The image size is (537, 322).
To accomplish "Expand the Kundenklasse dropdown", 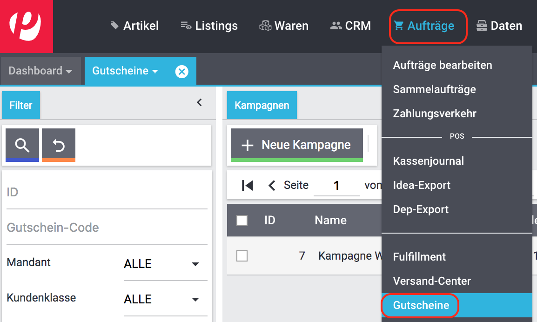I will (x=161, y=299).
